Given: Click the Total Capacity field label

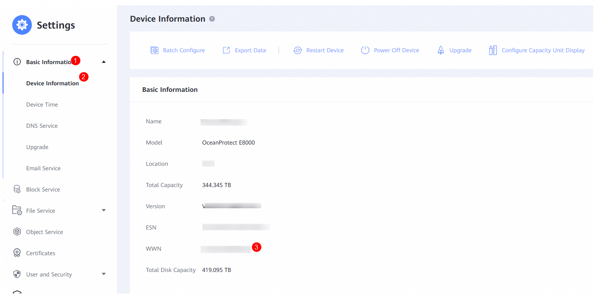Looking at the screenshot, I should pos(164,185).
